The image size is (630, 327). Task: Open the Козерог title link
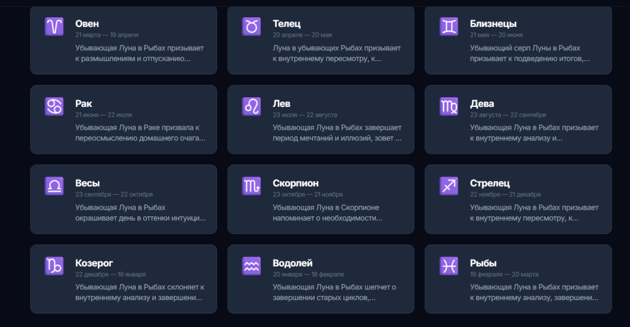(x=94, y=263)
